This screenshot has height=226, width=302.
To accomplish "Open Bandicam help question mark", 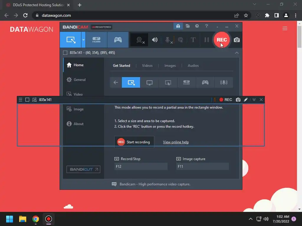I will click(206, 26).
